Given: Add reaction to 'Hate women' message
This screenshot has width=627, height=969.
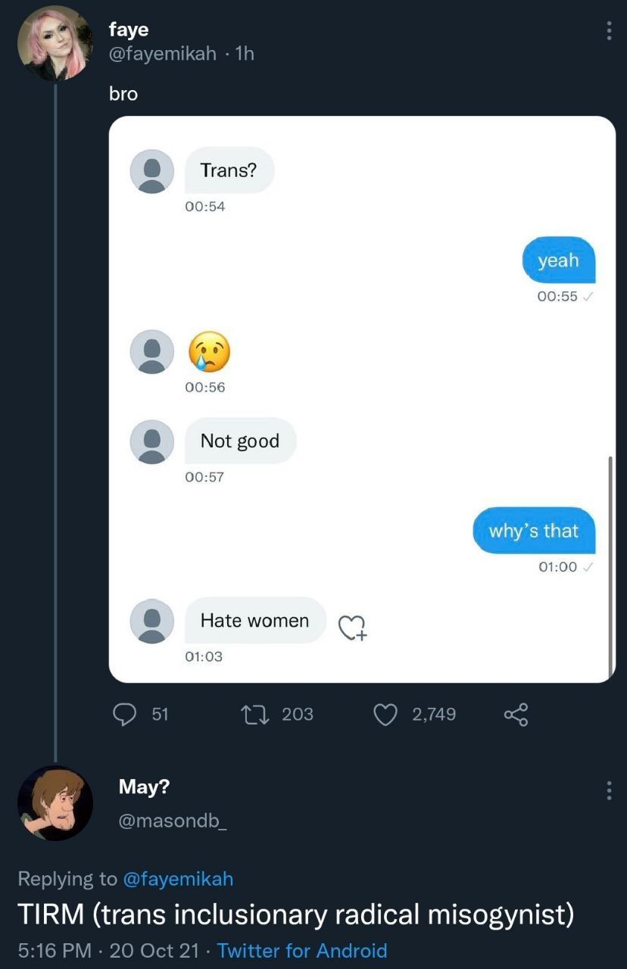Looking at the screenshot, I should point(351,628).
